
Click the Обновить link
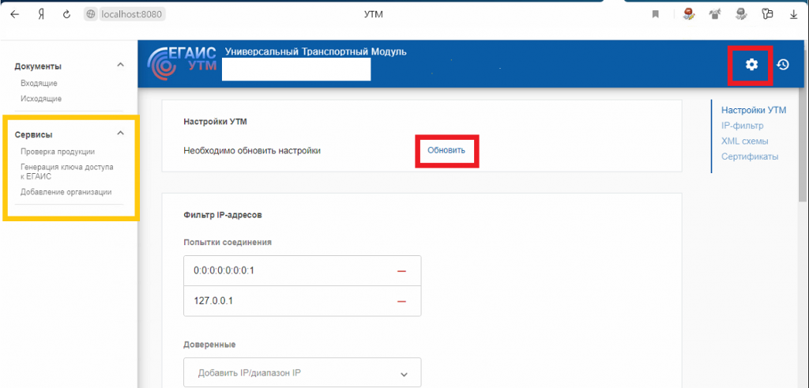point(447,150)
